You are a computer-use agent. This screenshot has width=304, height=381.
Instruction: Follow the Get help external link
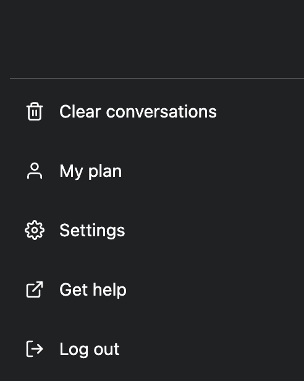(93, 290)
